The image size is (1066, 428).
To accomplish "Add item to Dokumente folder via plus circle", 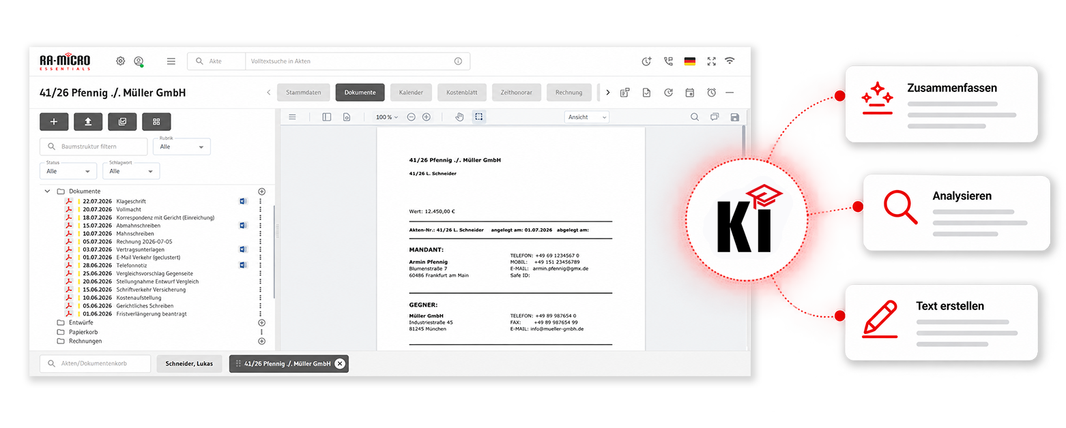I will 261,192.
